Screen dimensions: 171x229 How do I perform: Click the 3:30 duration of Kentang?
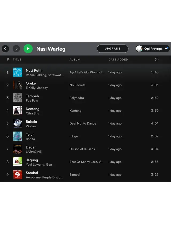click(155, 111)
